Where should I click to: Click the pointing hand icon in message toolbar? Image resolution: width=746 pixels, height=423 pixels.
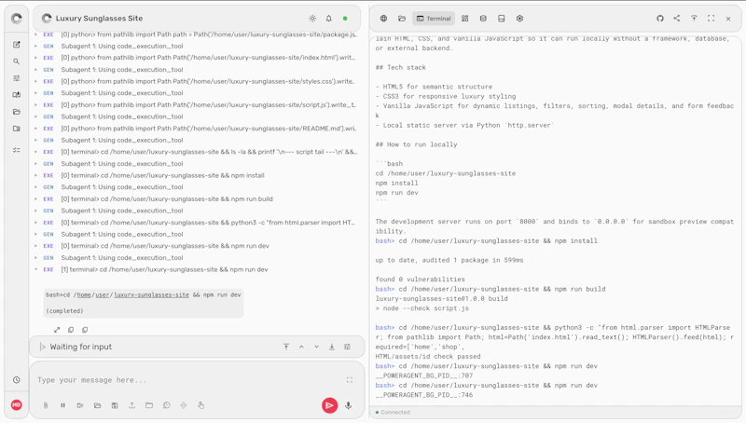point(200,405)
